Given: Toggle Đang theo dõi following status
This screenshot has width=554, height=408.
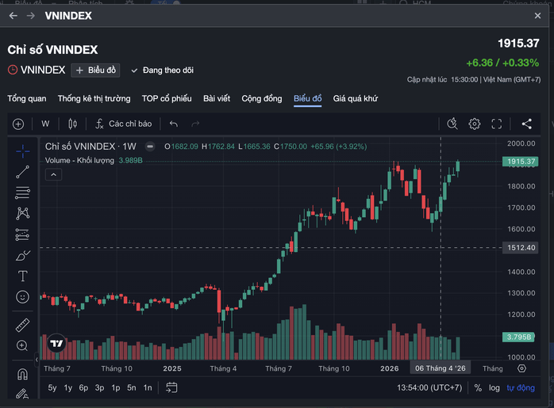Looking at the screenshot, I should 162,71.
